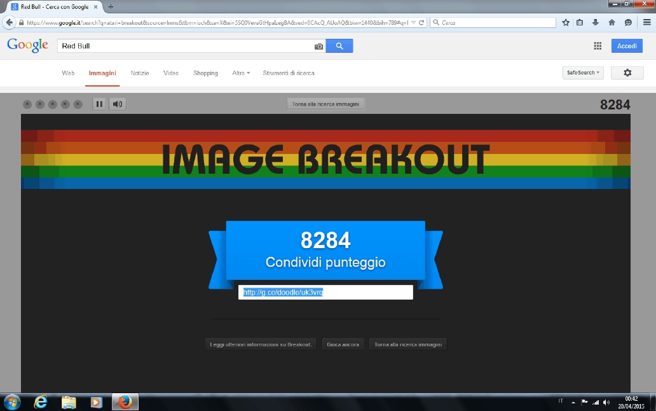656x411 pixels.
Task: Expand the SafeSearch dropdown
Action: [x=583, y=73]
